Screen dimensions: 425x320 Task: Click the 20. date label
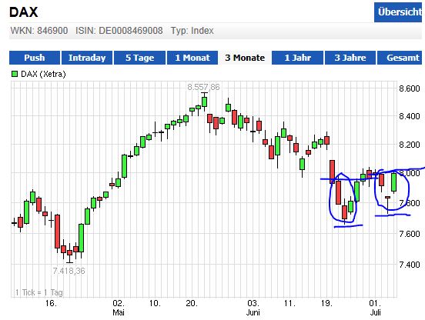[x=192, y=303]
